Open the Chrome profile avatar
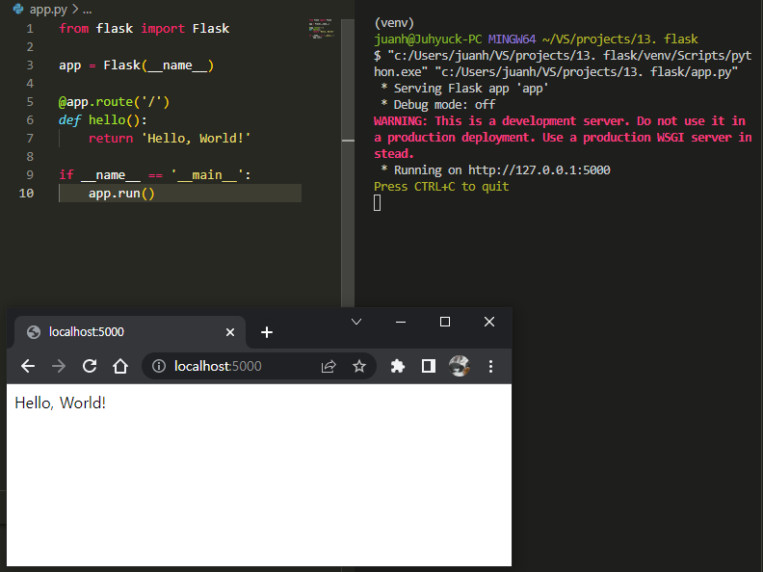 click(459, 366)
